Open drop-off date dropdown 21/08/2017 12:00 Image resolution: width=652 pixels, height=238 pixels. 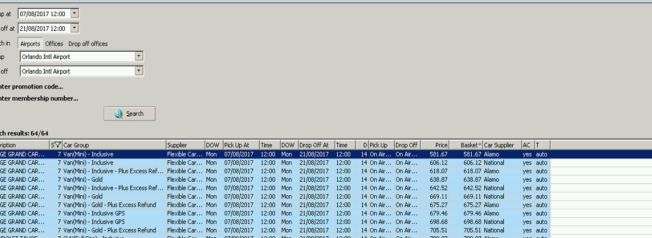74,28
